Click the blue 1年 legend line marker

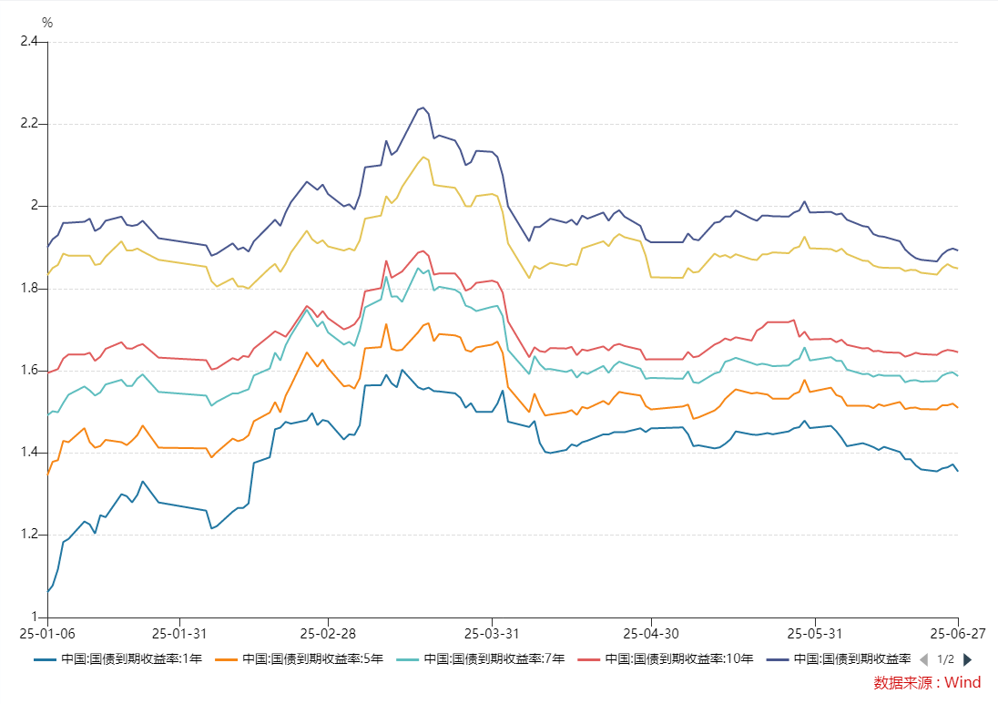(46, 659)
